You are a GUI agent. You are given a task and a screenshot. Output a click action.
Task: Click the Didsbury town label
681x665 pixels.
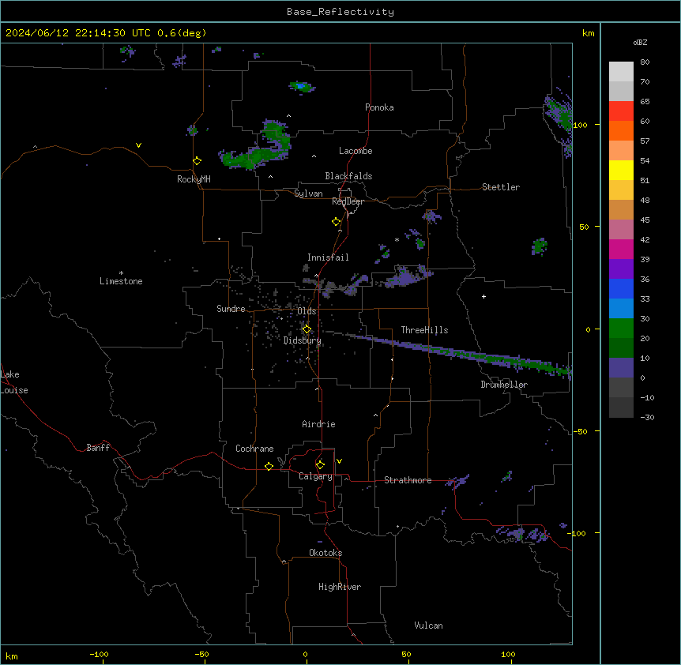(x=303, y=340)
